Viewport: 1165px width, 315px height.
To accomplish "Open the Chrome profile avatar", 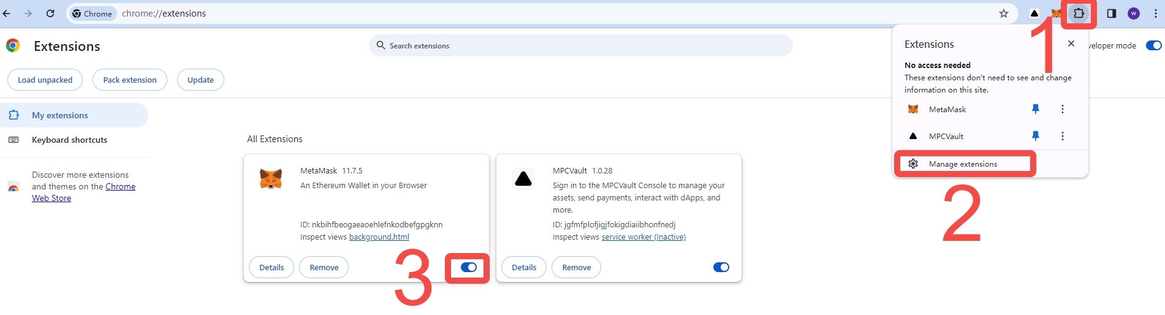I will 1134,13.
